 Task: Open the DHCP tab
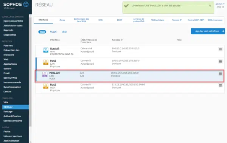click(120, 20)
